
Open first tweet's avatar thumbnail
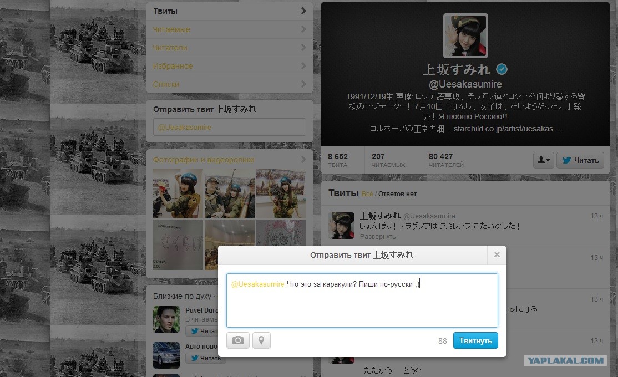point(341,225)
